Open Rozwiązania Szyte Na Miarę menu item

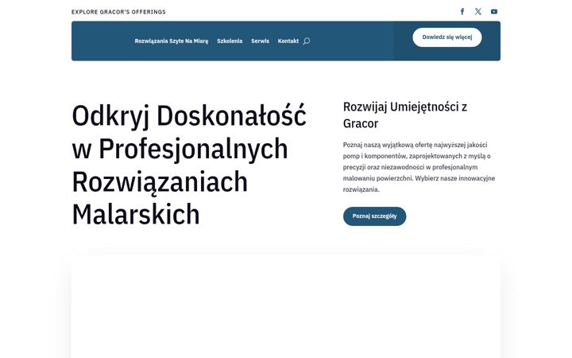tap(172, 41)
